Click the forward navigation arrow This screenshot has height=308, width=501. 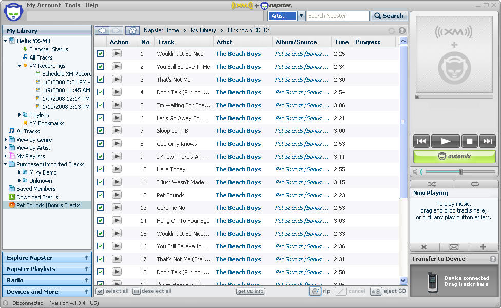116,30
